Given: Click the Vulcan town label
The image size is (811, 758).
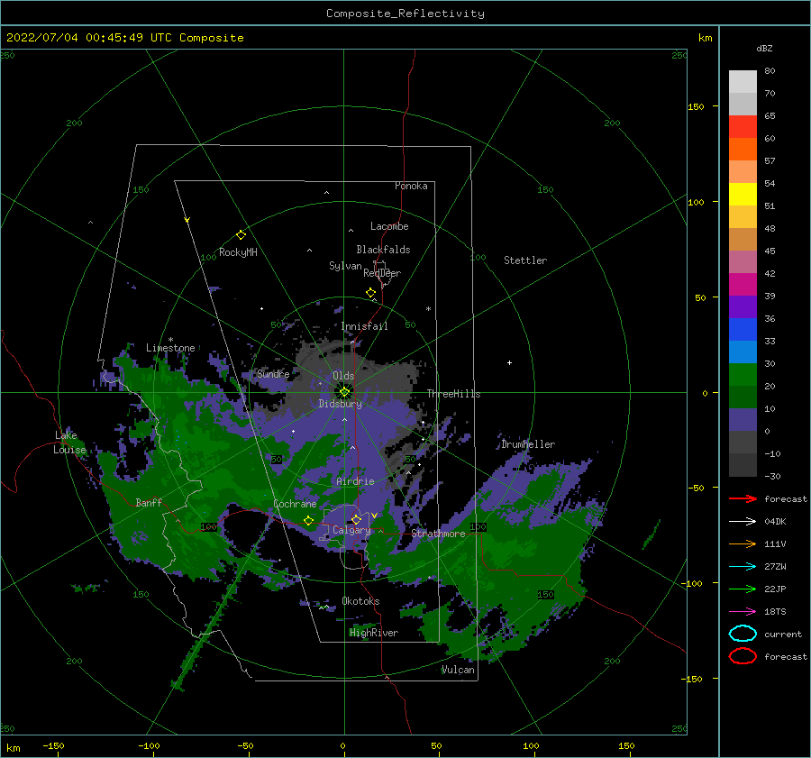Looking at the screenshot, I should coord(459,670).
